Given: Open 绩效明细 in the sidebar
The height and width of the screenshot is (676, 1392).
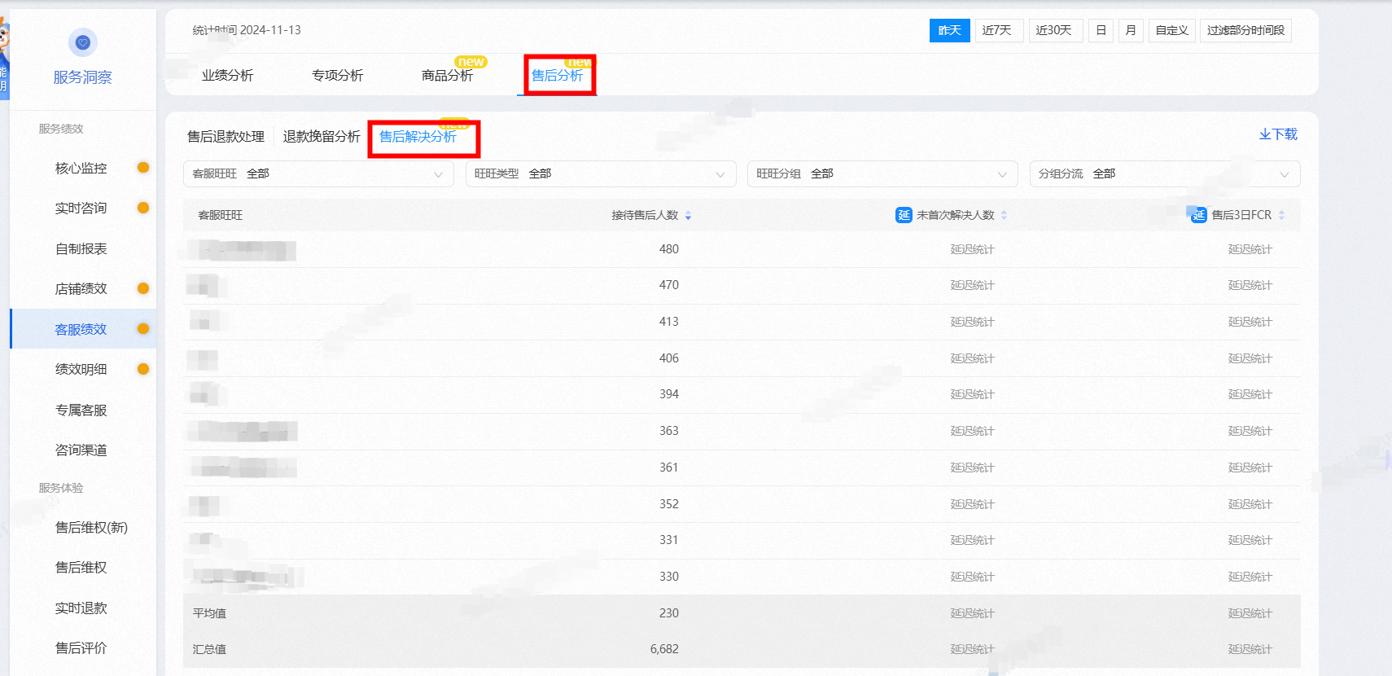Looking at the screenshot, I should [x=81, y=370].
